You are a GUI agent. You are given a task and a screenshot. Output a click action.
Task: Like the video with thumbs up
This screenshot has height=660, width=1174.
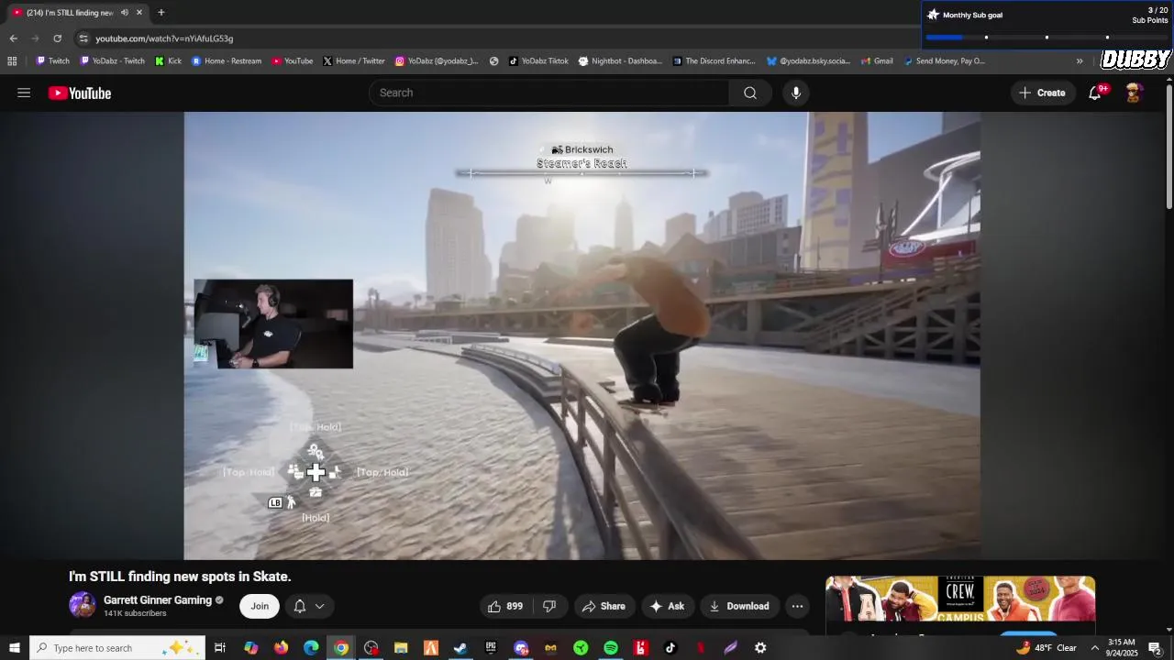506,606
